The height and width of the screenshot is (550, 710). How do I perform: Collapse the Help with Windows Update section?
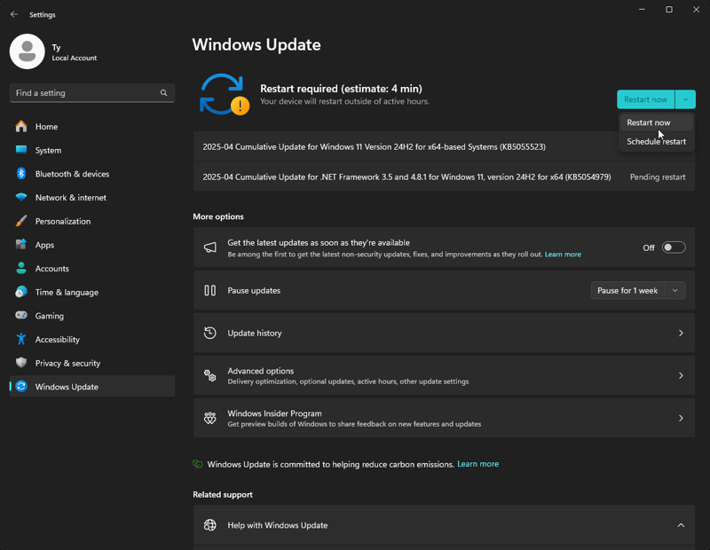pos(681,525)
